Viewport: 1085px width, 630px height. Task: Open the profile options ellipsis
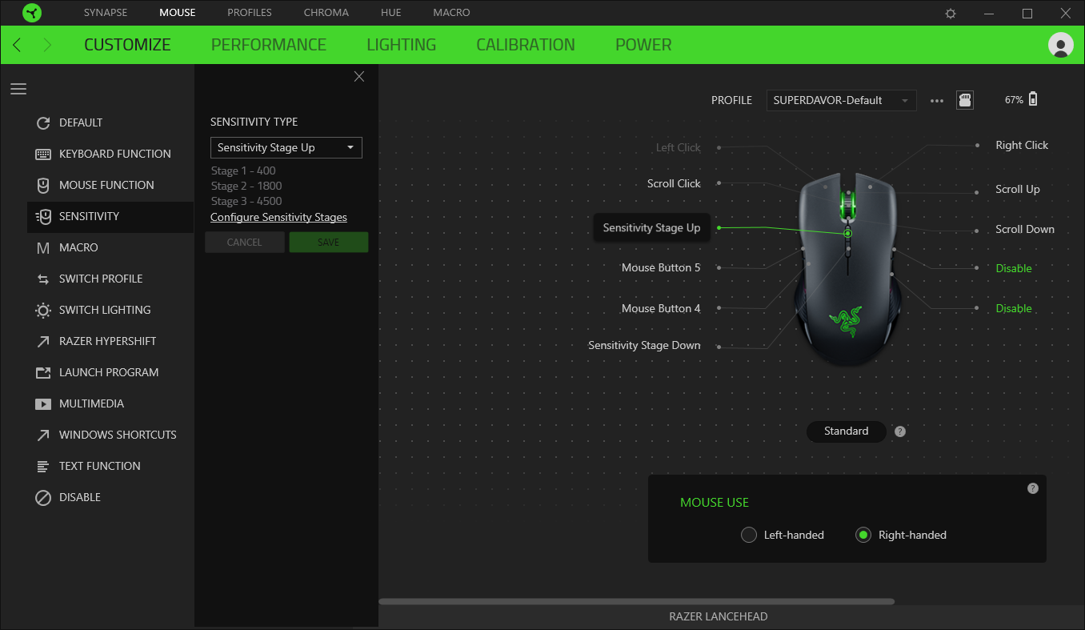click(937, 101)
